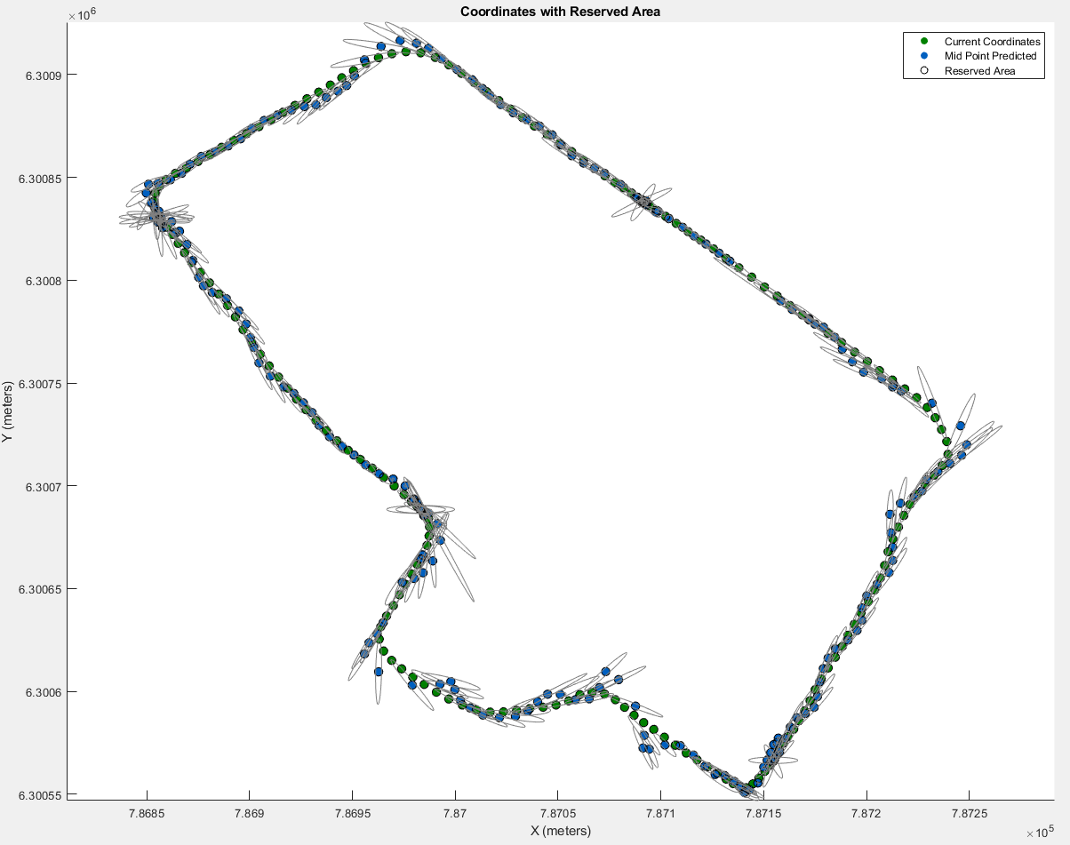Click the y-axis tick label 6.30085
The image size is (1070, 845).
(38, 178)
